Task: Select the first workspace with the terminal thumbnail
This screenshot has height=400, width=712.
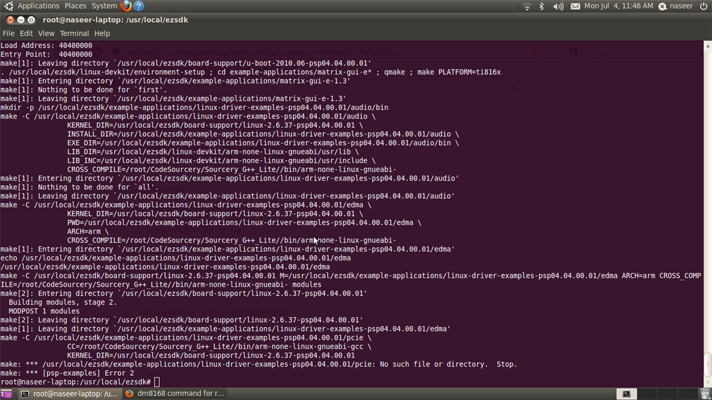Action: (626, 394)
